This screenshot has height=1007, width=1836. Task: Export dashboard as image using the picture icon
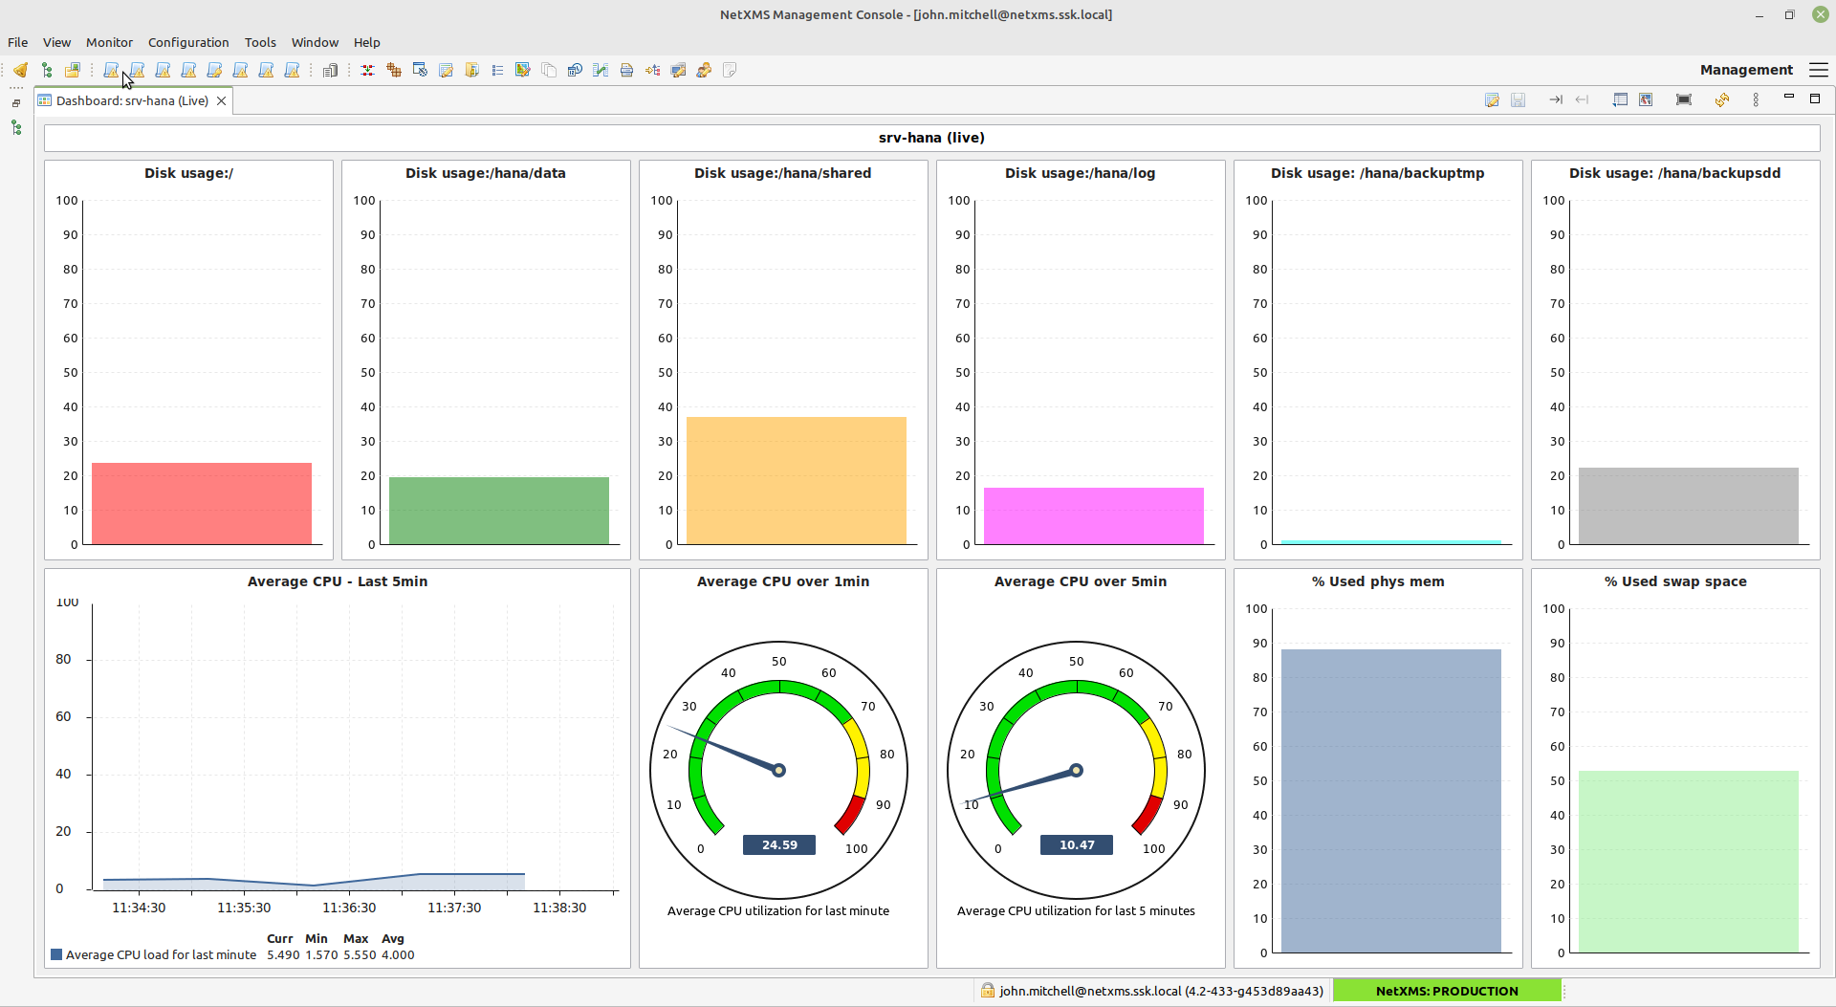[1647, 99]
